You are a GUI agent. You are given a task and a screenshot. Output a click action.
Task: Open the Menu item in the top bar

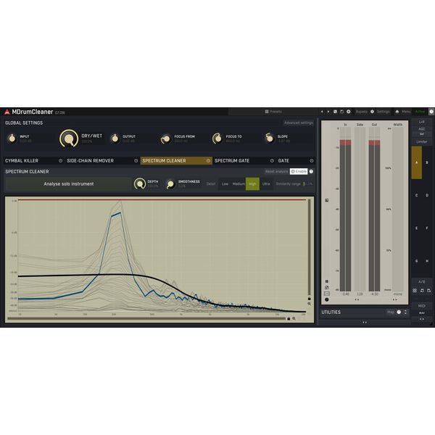(406, 112)
